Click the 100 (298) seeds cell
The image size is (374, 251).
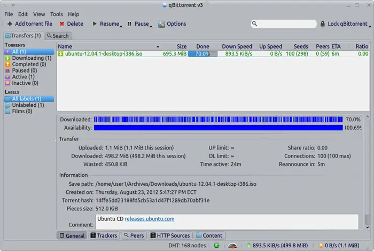click(297, 53)
